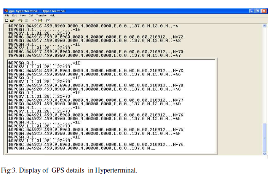
Task: Click the $GPGGA,044920.499 line ending *4C
Action: (x=94, y=89)
